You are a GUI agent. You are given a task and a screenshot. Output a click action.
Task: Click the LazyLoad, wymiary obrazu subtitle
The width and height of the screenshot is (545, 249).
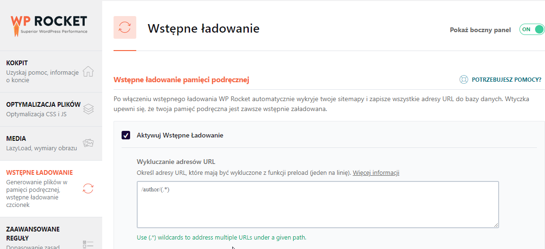tap(41, 148)
